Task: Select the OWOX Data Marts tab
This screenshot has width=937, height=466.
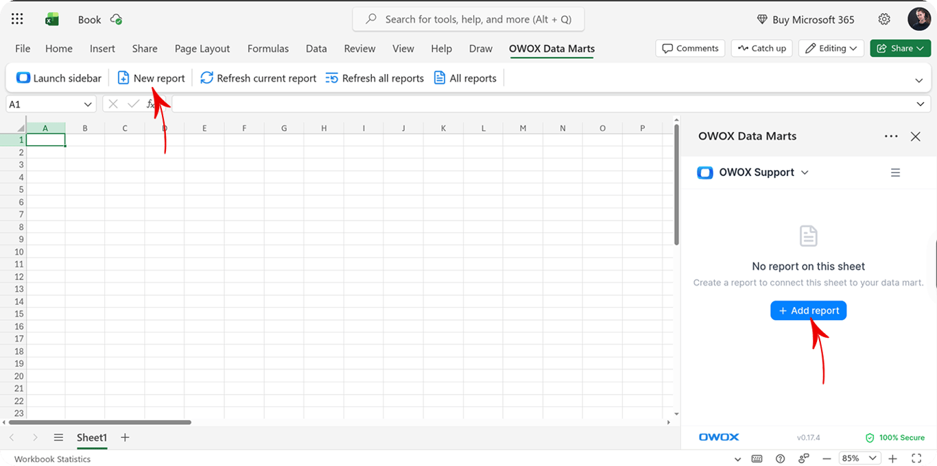Action: (x=551, y=49)
